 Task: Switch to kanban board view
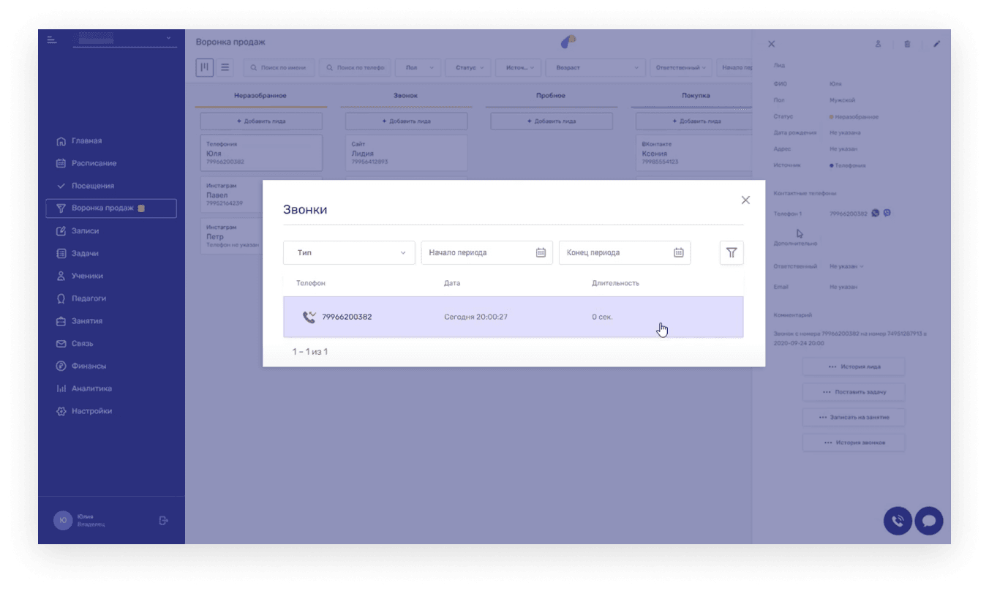tap(205, 67)
